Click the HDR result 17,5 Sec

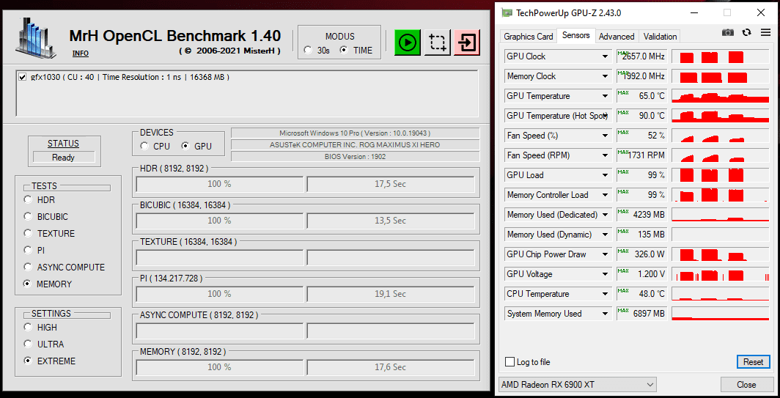pos(391,183)
